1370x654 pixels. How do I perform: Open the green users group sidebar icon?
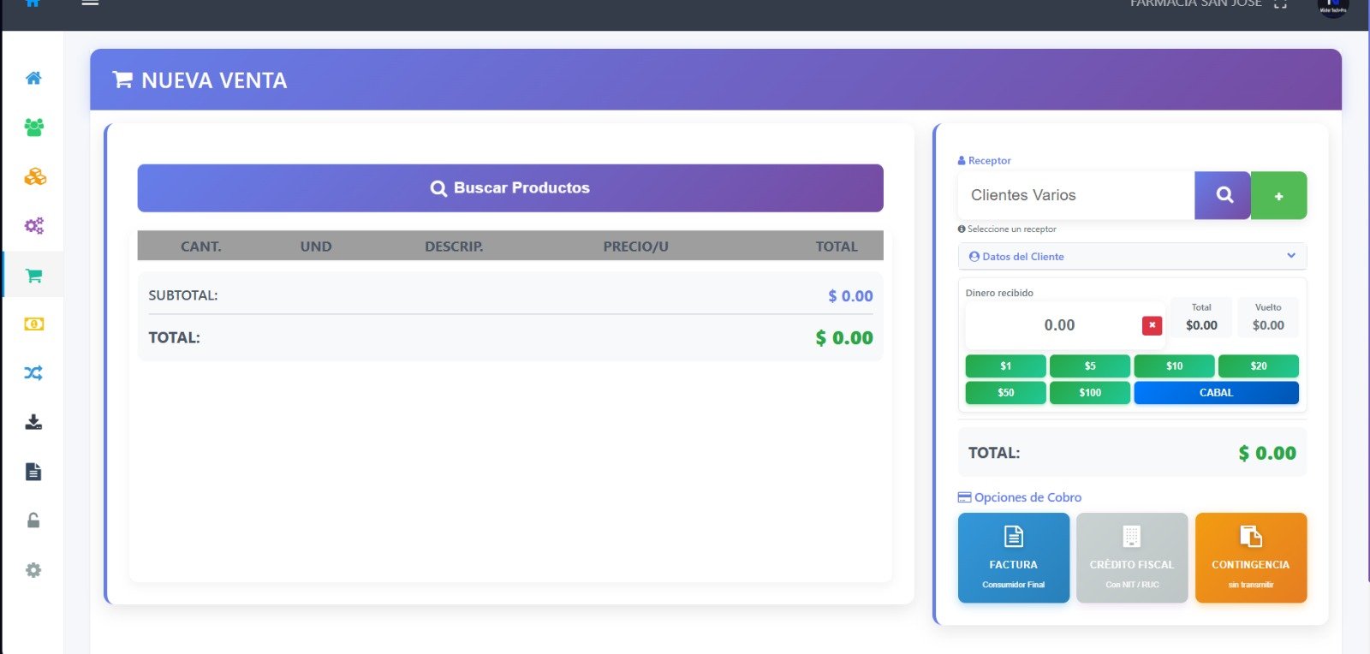point(33,128)
